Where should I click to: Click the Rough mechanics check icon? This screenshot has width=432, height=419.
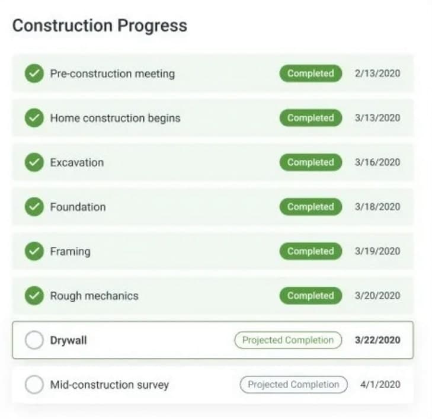[x=34, y=296]
